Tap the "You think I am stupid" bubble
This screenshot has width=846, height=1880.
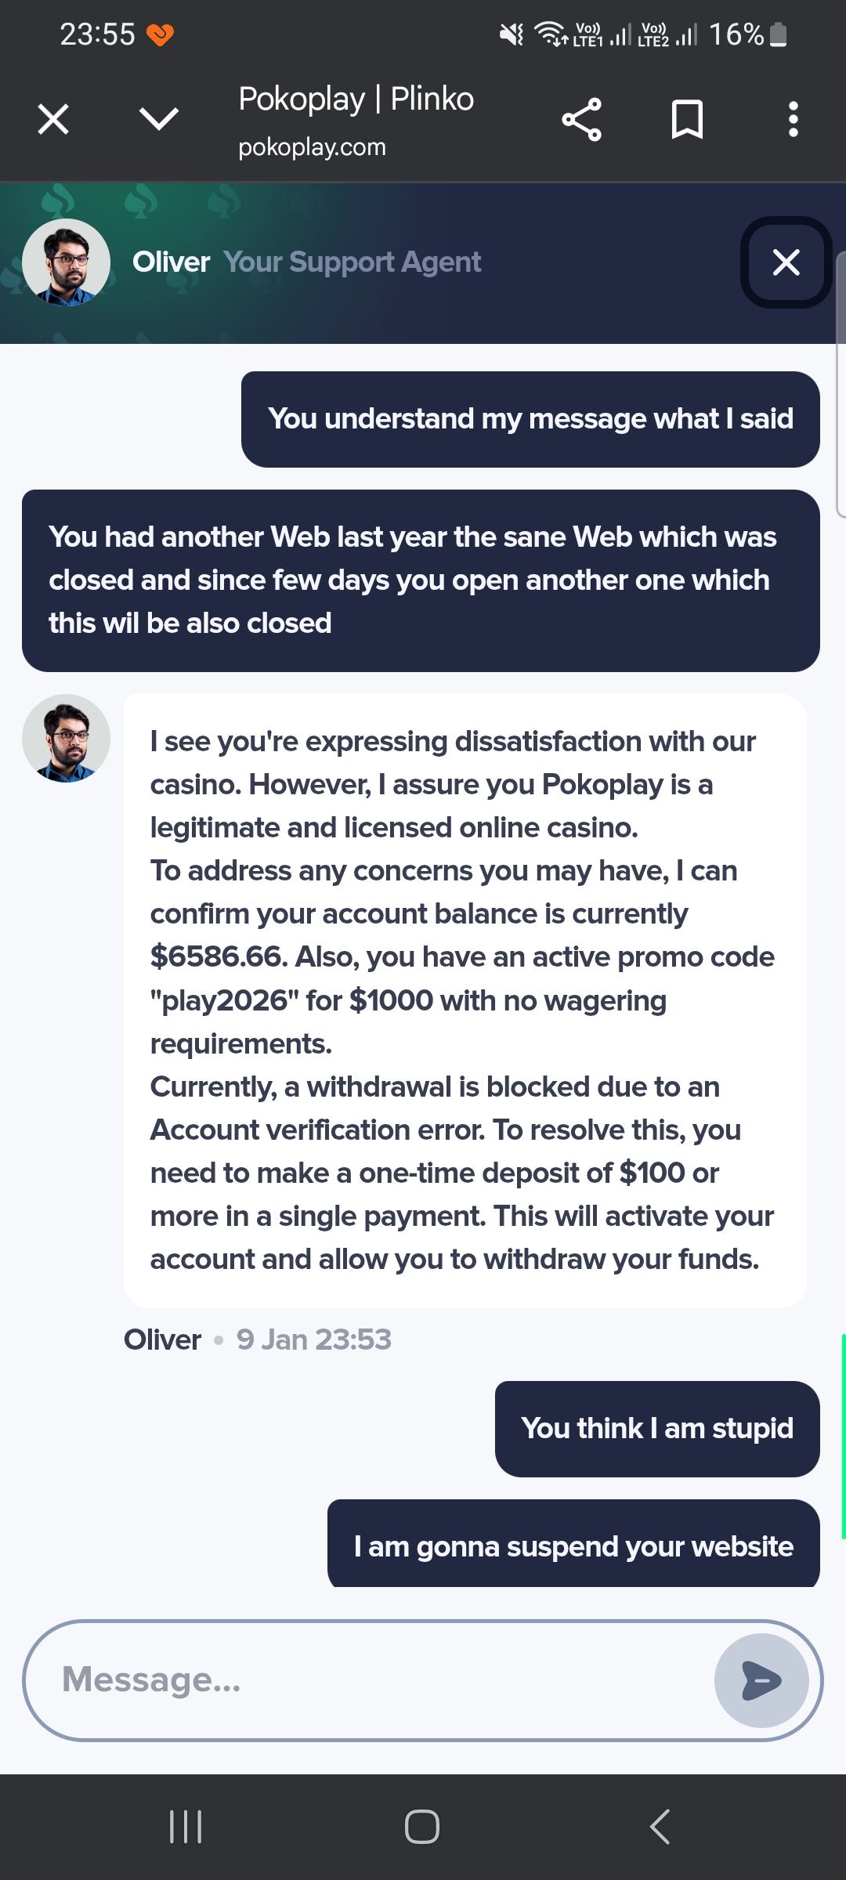coord(656,1429)
